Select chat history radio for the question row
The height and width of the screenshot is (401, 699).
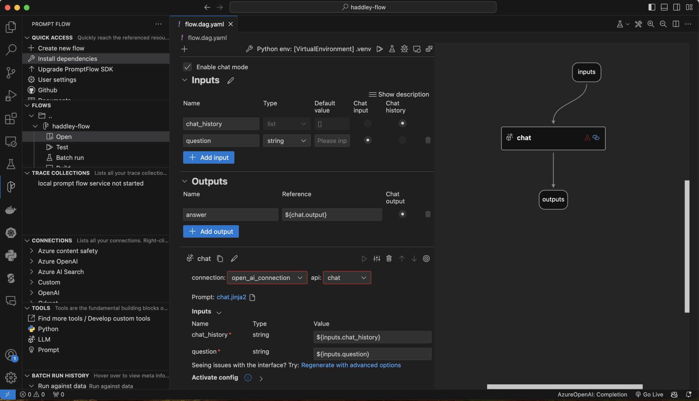[402, 140]
